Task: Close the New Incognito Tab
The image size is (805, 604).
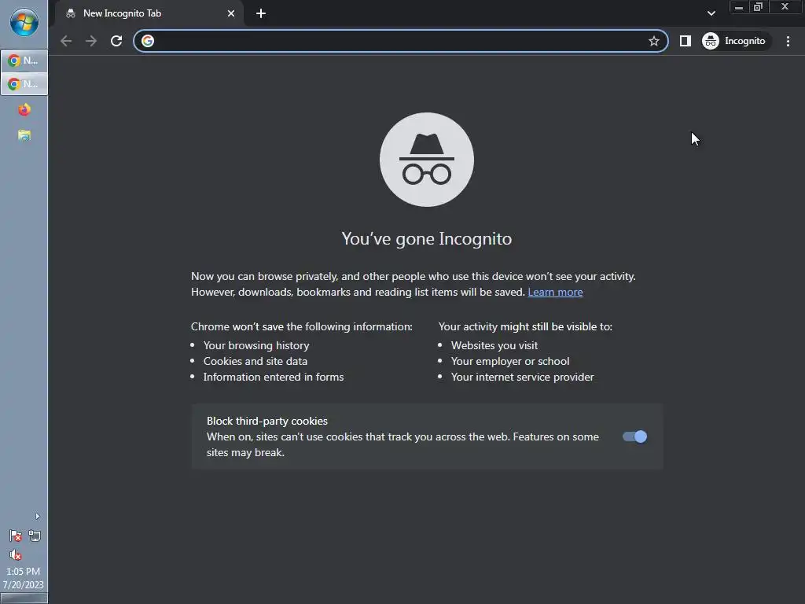Action: 231,13
